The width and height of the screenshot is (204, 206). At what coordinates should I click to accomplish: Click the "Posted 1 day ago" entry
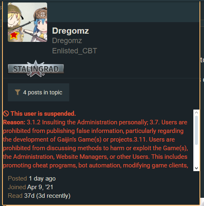click(32, 179)
